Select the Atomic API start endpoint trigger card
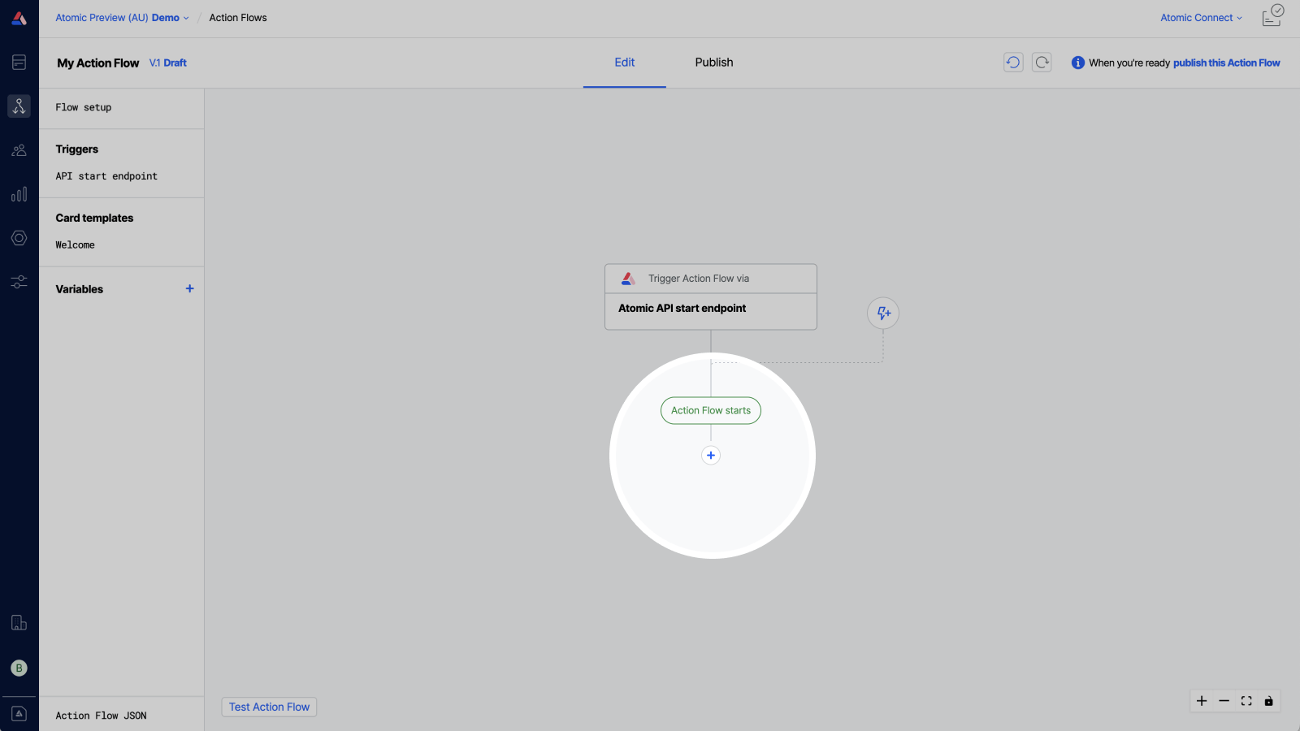Viewport: 1300px width, 731px height. tap(711, 296)
